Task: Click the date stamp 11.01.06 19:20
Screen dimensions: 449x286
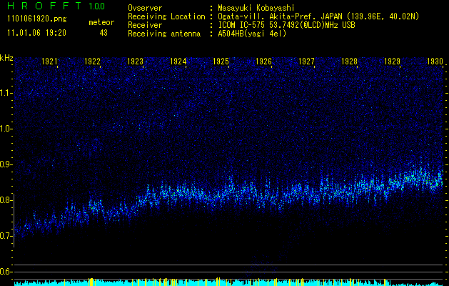Action: 36,33
